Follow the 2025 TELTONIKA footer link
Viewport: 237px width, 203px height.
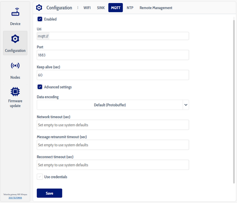[x=15, y=198]
